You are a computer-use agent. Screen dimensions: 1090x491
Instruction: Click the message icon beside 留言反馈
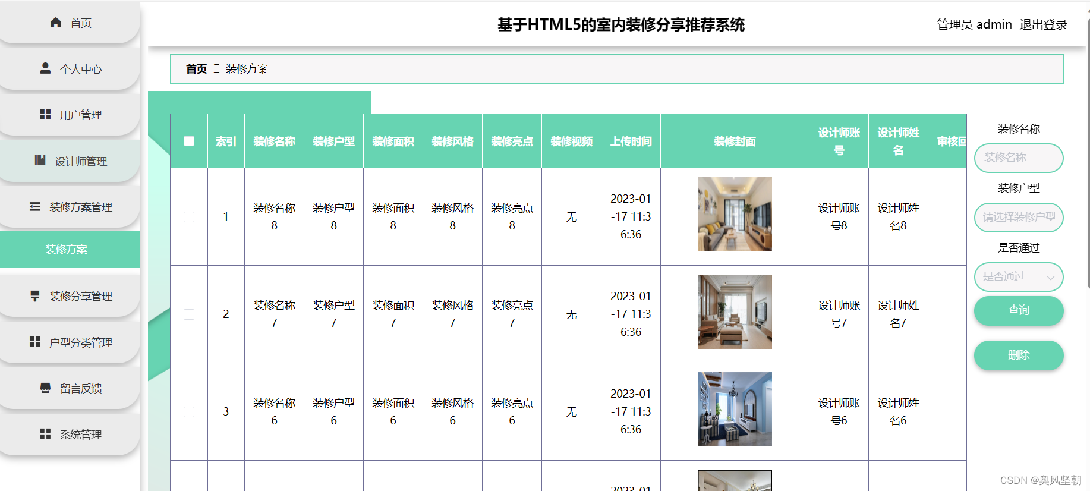(x=45, y=388)
